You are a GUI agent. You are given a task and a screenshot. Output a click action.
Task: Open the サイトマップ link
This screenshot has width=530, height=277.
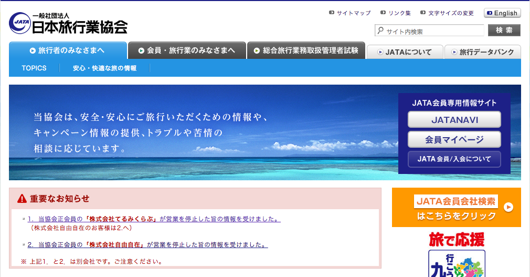click(354, 13)
